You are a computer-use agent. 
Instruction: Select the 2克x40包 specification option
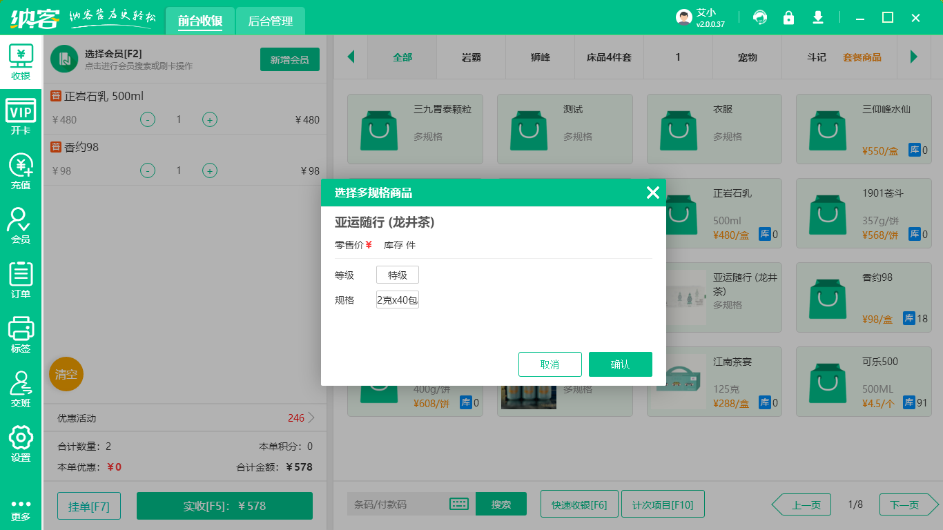point(397,300)
